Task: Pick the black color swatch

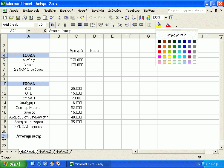Action: tap(159, 41)
